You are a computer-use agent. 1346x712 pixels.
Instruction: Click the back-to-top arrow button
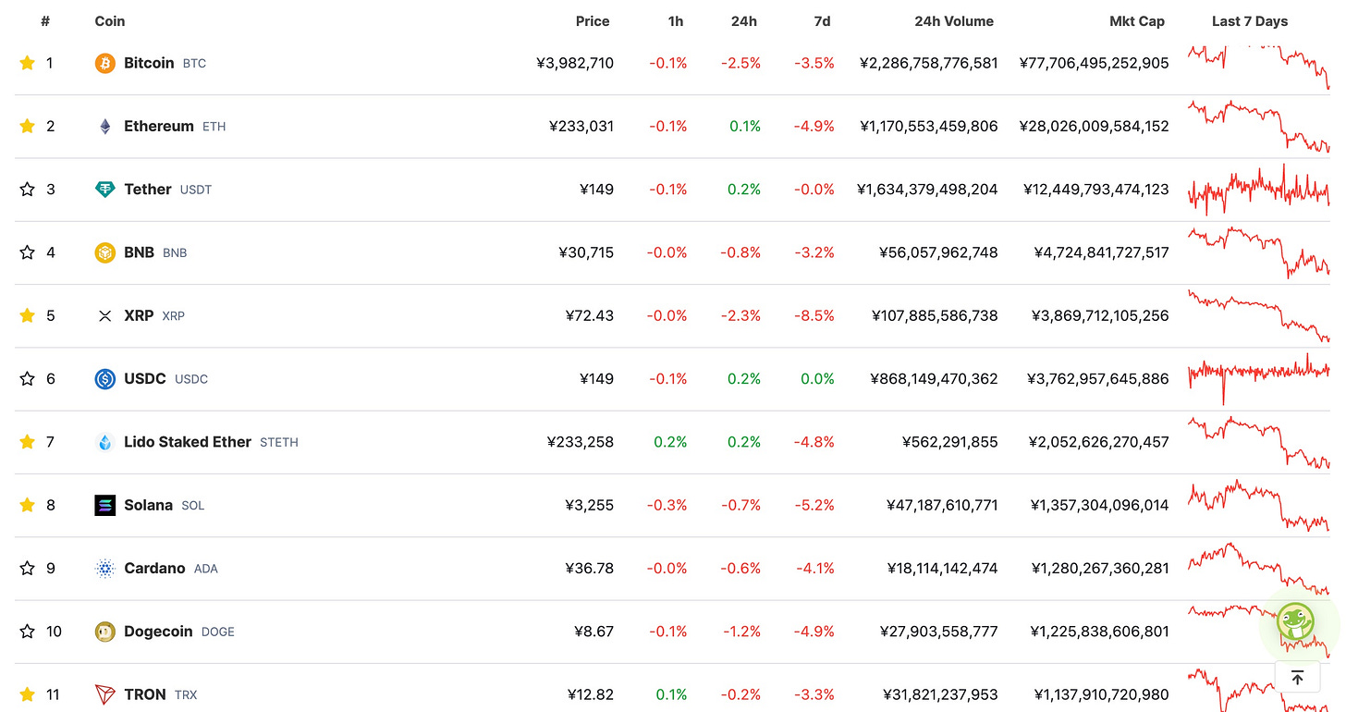click(x=1297, y=678)
